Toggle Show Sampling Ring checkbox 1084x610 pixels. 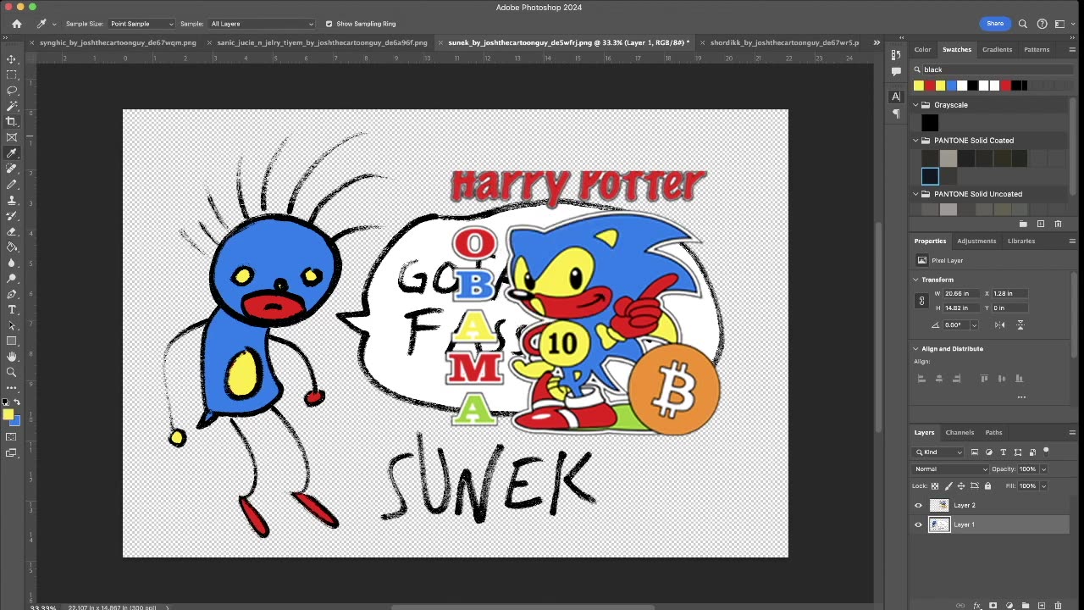point(329,24)
